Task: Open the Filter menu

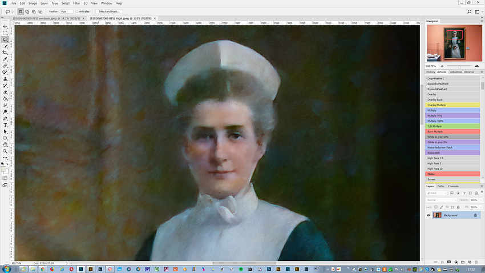Action: click(x=76, y=3)
